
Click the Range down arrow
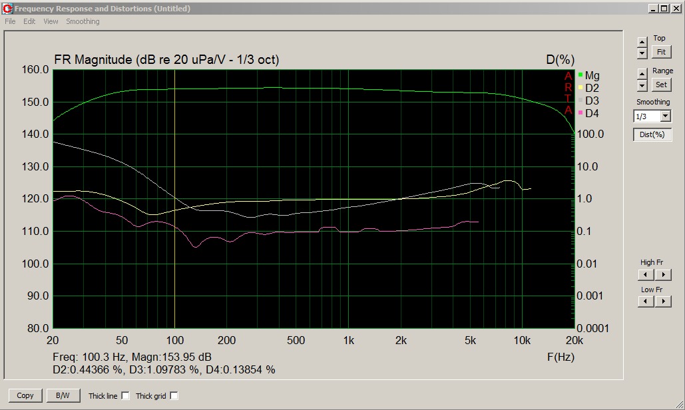(642, 85)
